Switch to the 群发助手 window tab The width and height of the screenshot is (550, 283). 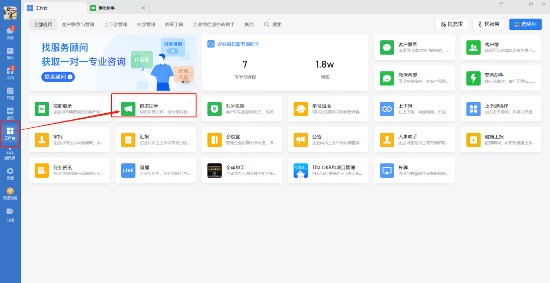tap(113, 8)
